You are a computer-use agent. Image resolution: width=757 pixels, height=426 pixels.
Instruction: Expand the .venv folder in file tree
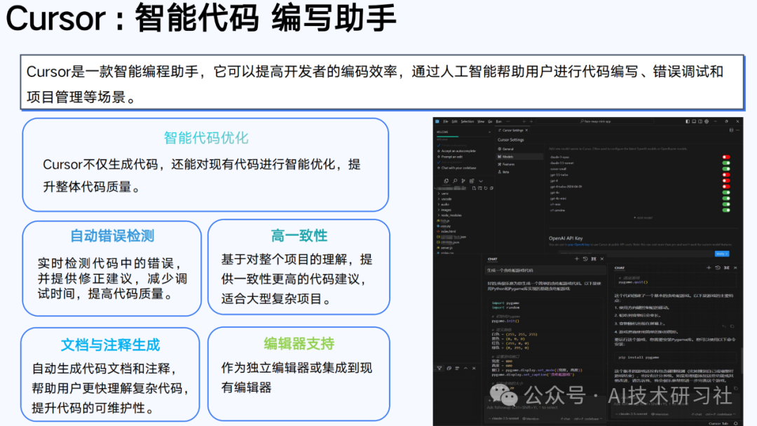(444, 193)
